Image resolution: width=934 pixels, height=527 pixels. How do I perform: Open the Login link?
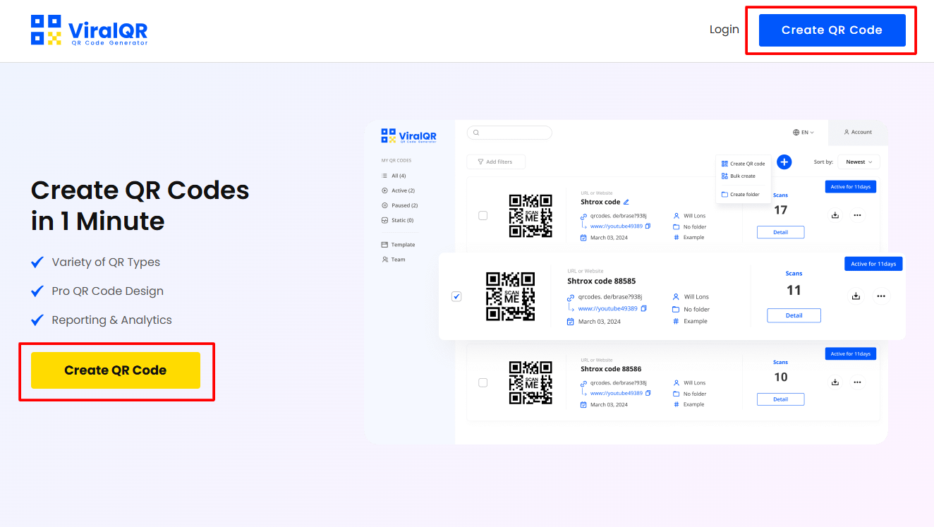tap(724, 30)
